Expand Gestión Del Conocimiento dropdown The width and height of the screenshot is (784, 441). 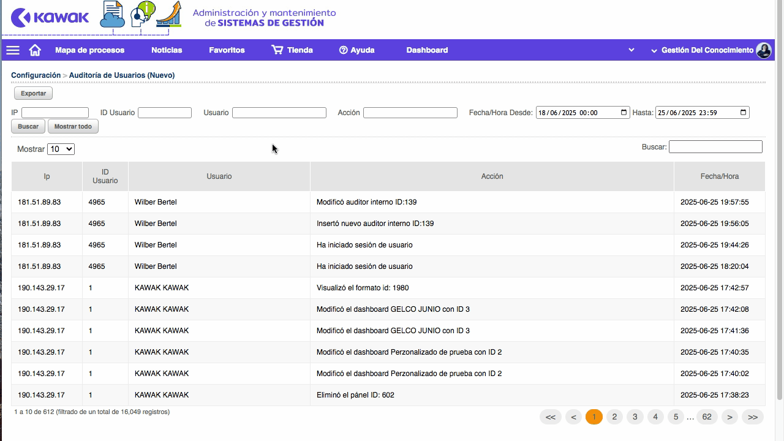coord(703,50)
